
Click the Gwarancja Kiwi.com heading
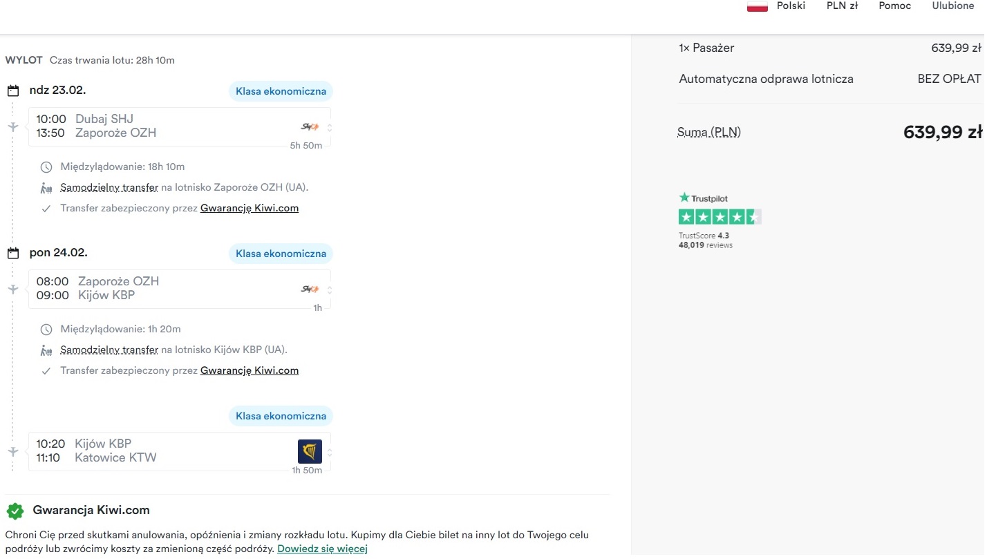[x=91, y=511]
